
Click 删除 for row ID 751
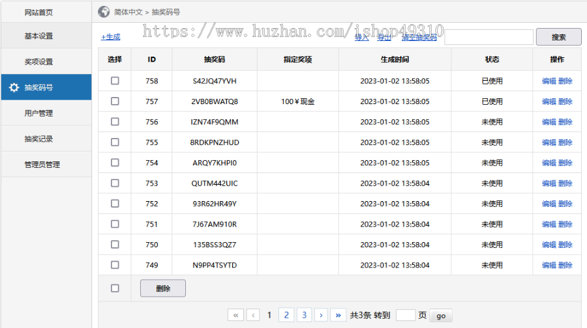pos(565,224)
